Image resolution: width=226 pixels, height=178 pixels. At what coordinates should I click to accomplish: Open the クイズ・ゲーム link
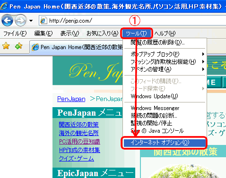[x=77, y=159]
